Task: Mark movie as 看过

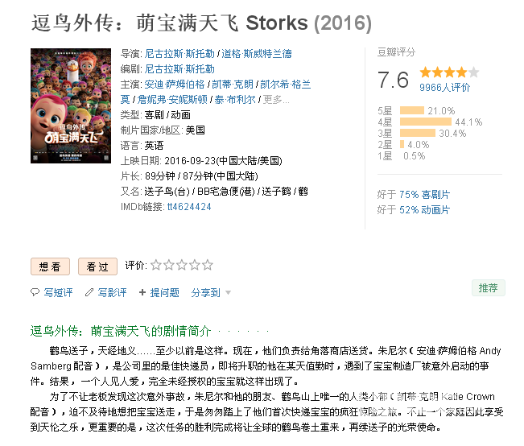Action: 97,266
